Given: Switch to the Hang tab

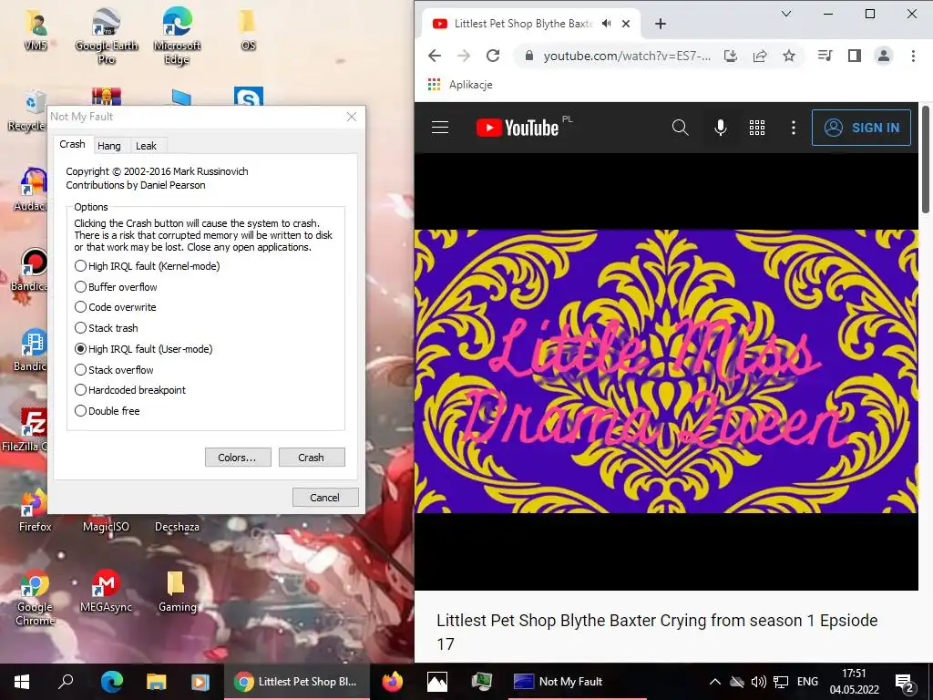Looking at the screenshot, I should tap(109, 146).
